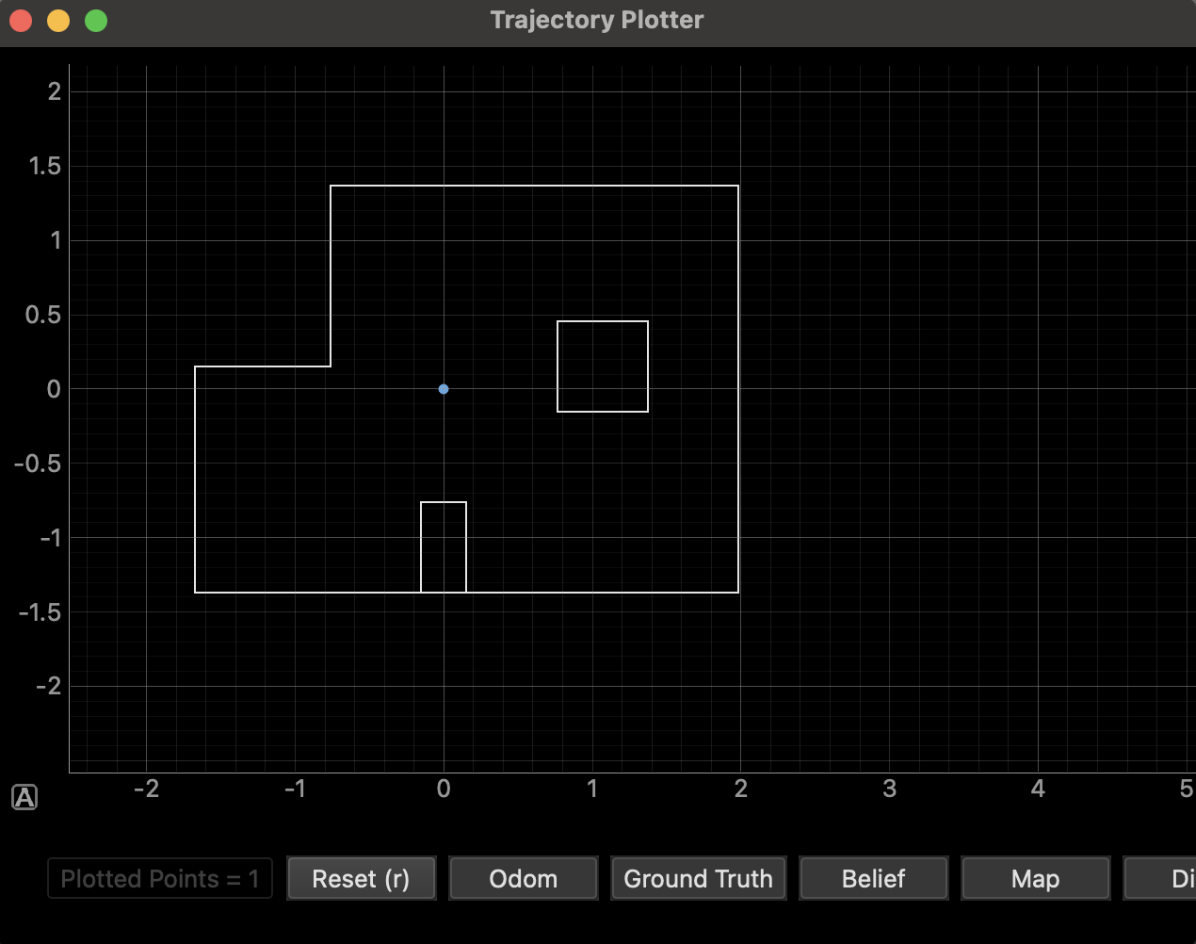Click the 'Trajectory Plotter' window title

tap(597, 20)
